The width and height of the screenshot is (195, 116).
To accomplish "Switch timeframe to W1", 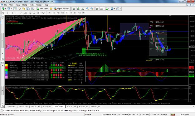I will click(x=80, y=13).
